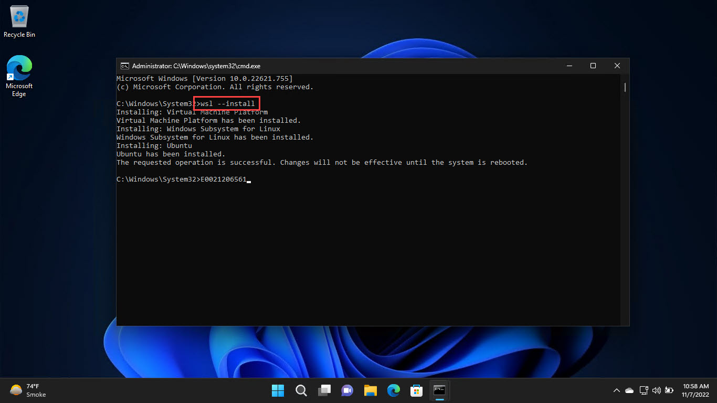Screen dimensions: 717x403
Task: Select the active Command Prompt taskbar icon
Action: (x=439, y=390)
